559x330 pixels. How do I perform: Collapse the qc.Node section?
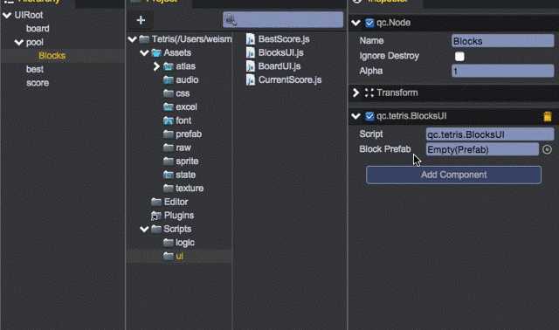355,23
